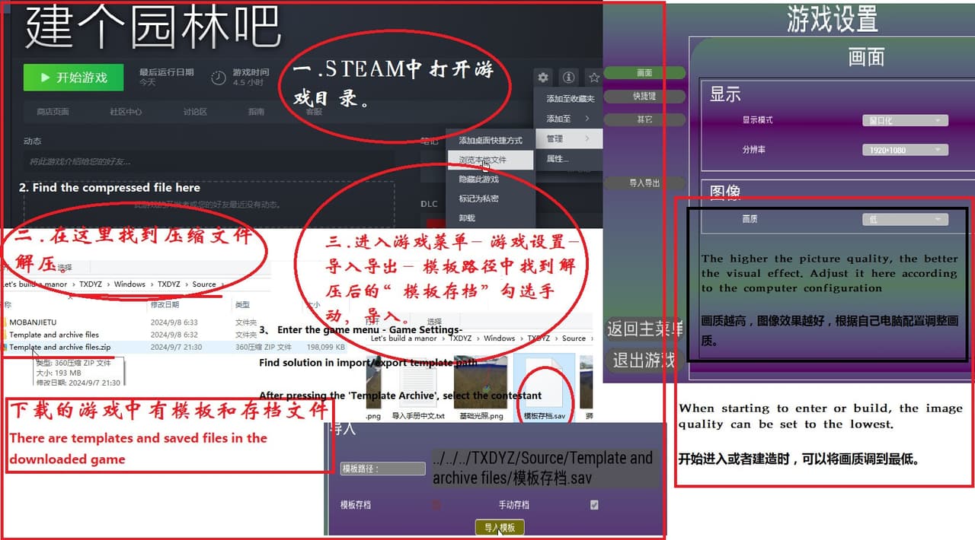This screenshot has height=540, width=975.
Task: Click the 导入模板 button
Action: tap(500, 528)
